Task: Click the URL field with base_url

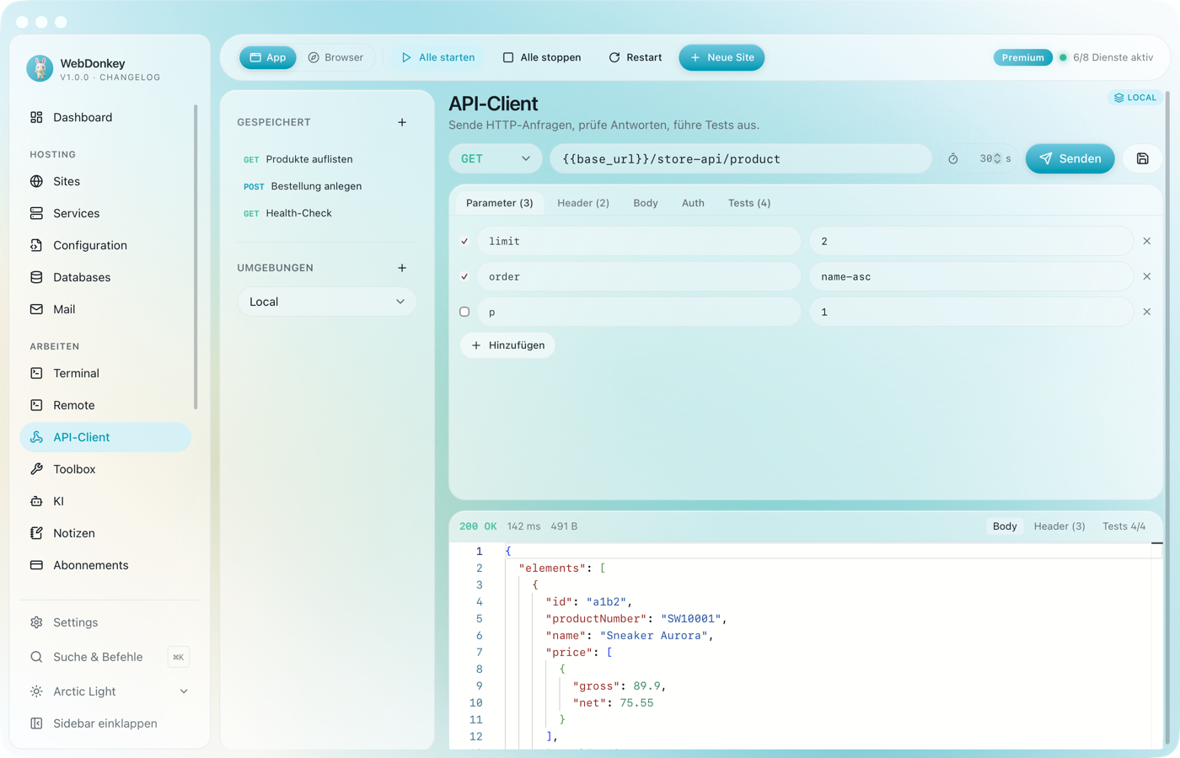Action: pos(741,158)
